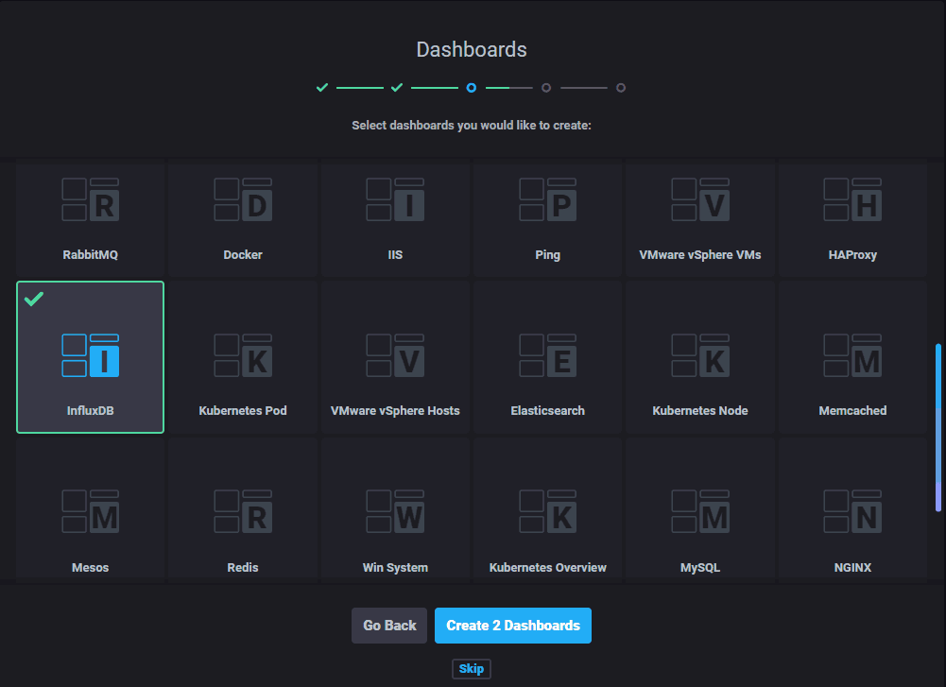Select the Mesos dashboard icon
946x687 pixels.
[x=91, y=511]
